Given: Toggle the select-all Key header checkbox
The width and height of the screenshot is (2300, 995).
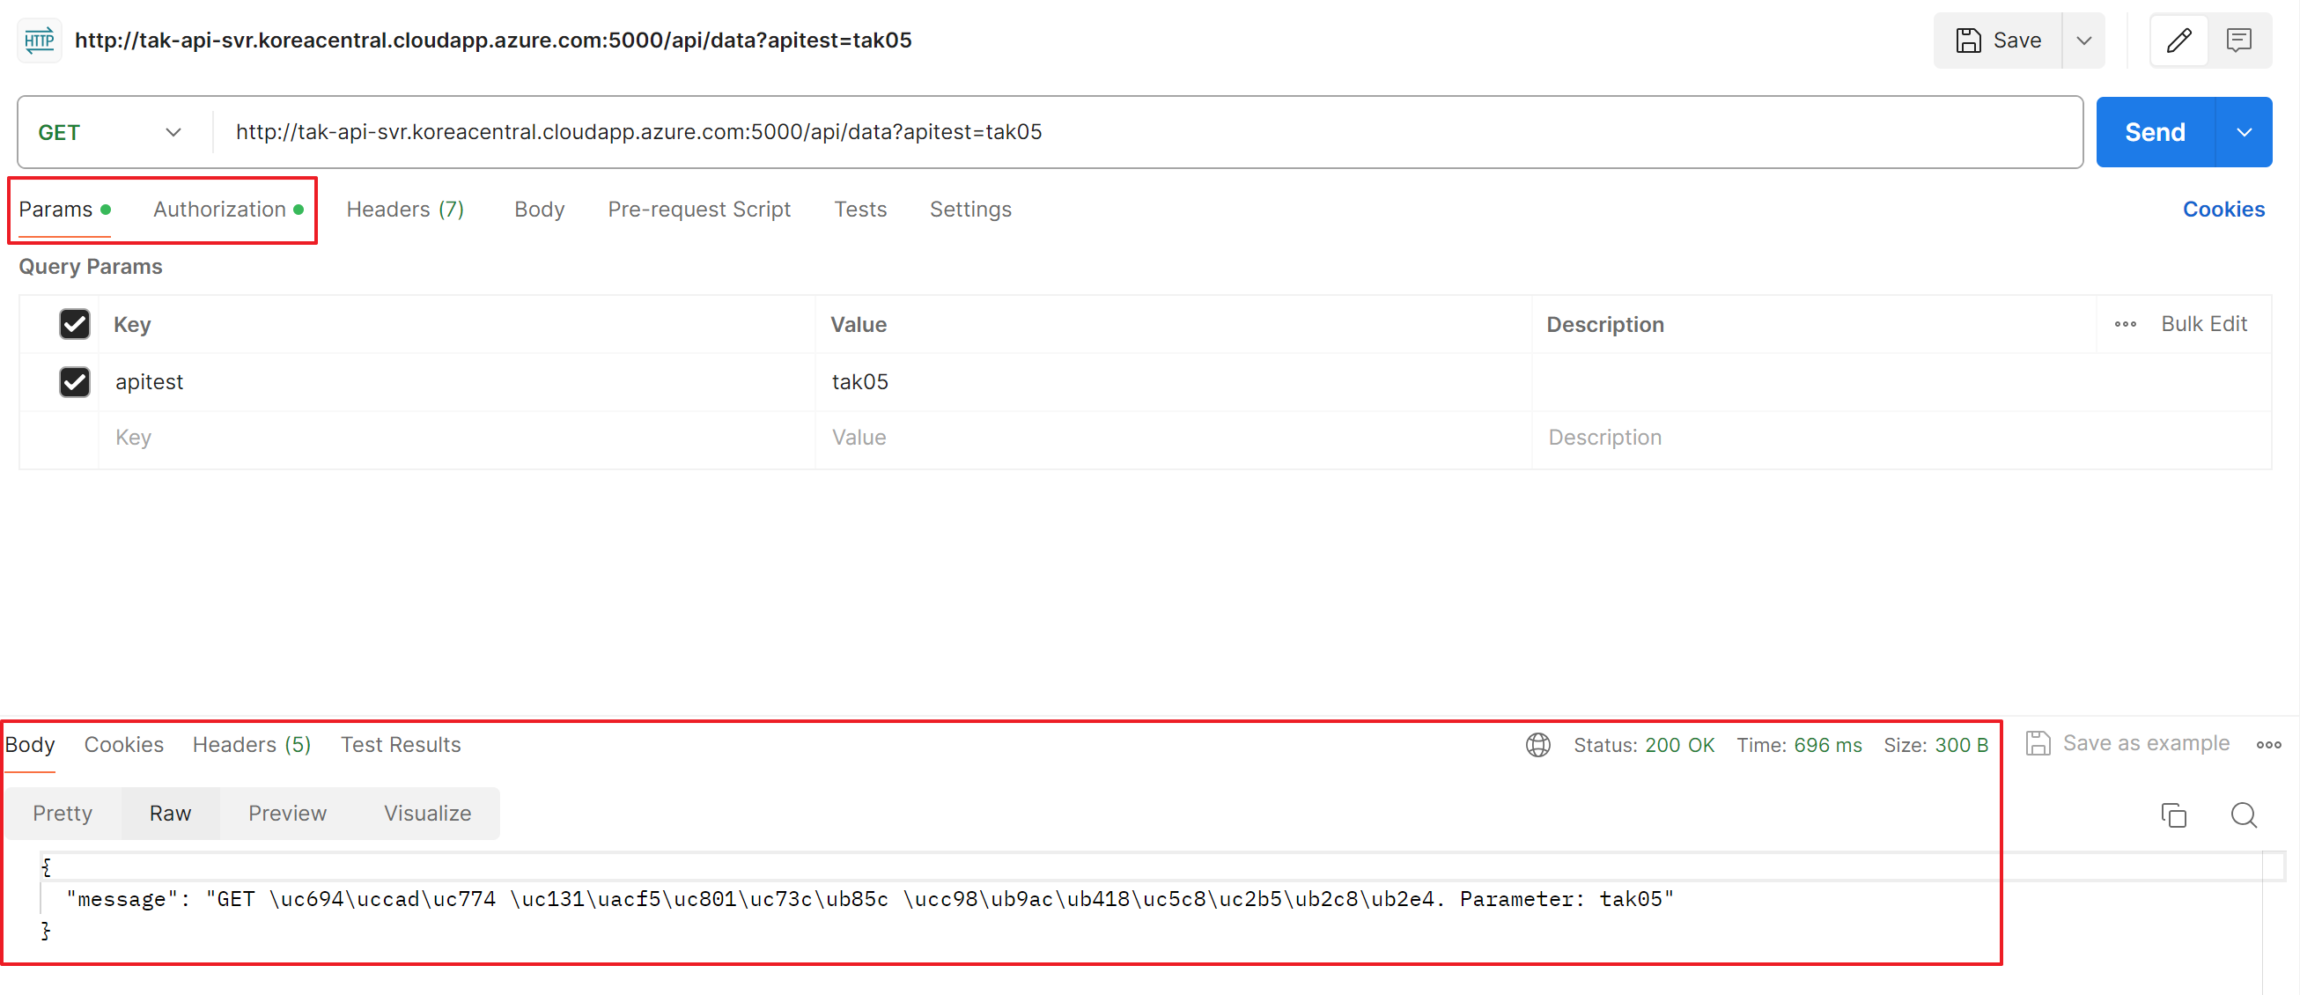Looking at the screenshot, I should (x=74, y=324).
